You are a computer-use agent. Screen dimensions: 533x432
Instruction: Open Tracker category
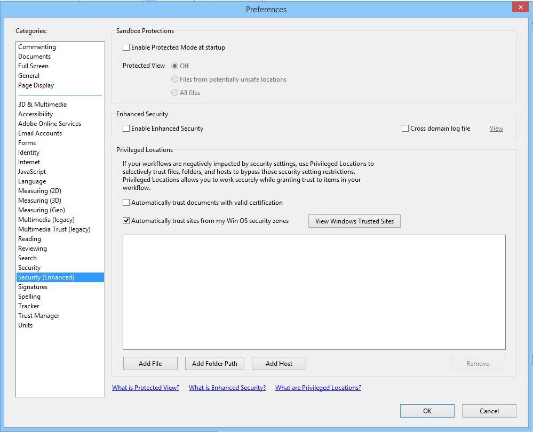coord(60,306)
